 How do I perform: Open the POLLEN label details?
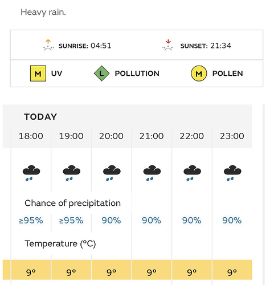pyautogui.click(x=228, y=74)
